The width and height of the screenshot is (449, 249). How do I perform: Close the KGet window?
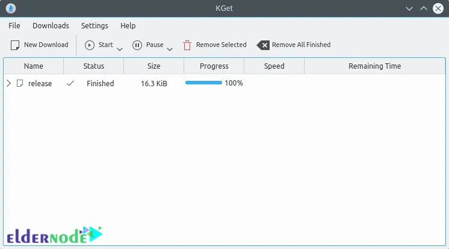click(438, 8)
